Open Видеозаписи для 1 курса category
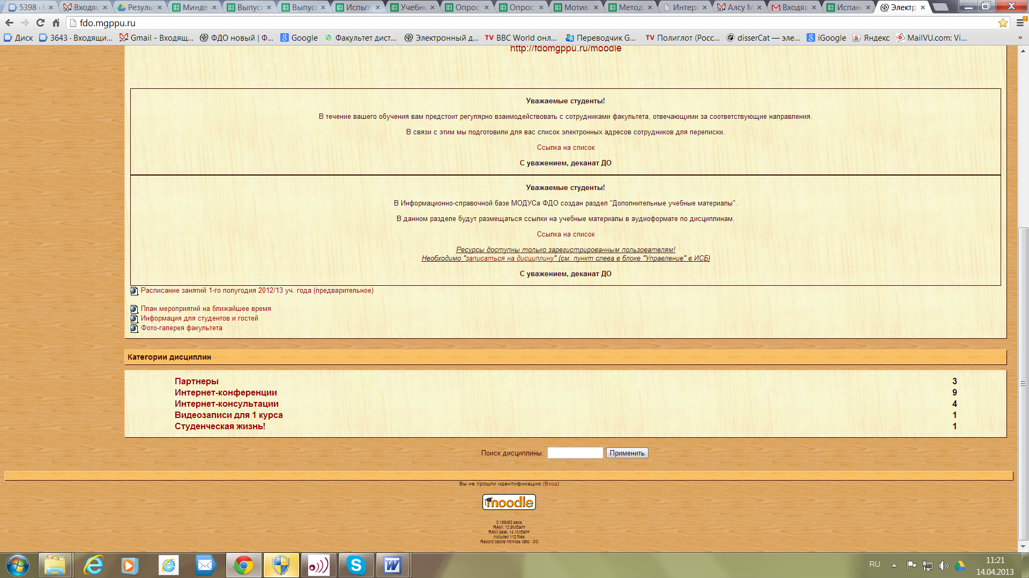This screenshot has width=1029, height=578. [x=229, y=415]
